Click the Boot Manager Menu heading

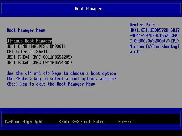point(26,30)
